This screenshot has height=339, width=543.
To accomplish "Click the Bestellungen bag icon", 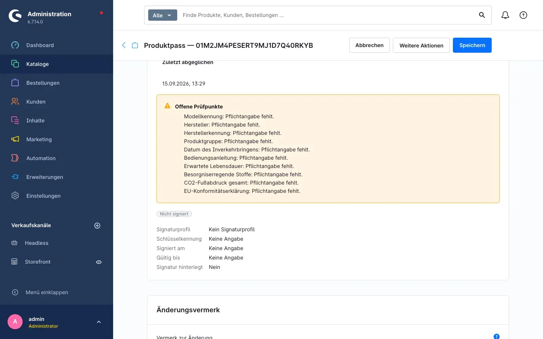I will click(15, 83).
